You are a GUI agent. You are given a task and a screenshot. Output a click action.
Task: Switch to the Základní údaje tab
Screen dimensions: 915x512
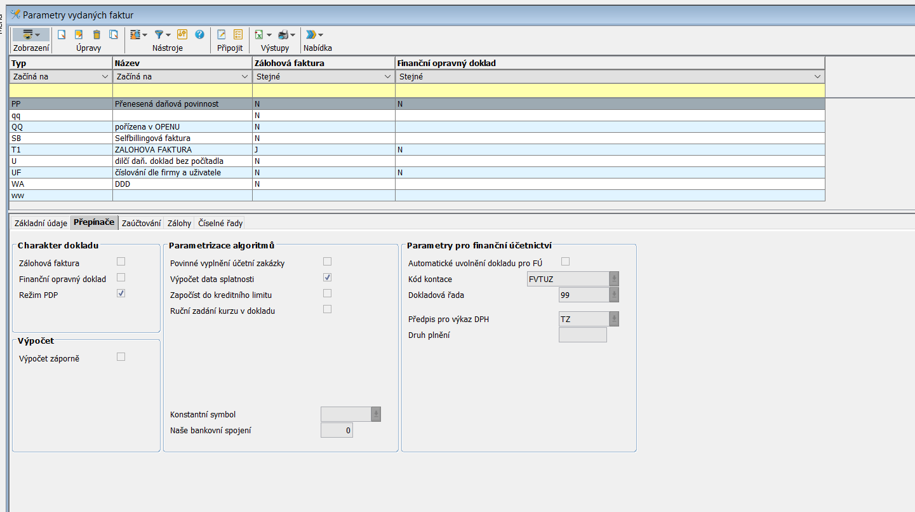point(41,223)
